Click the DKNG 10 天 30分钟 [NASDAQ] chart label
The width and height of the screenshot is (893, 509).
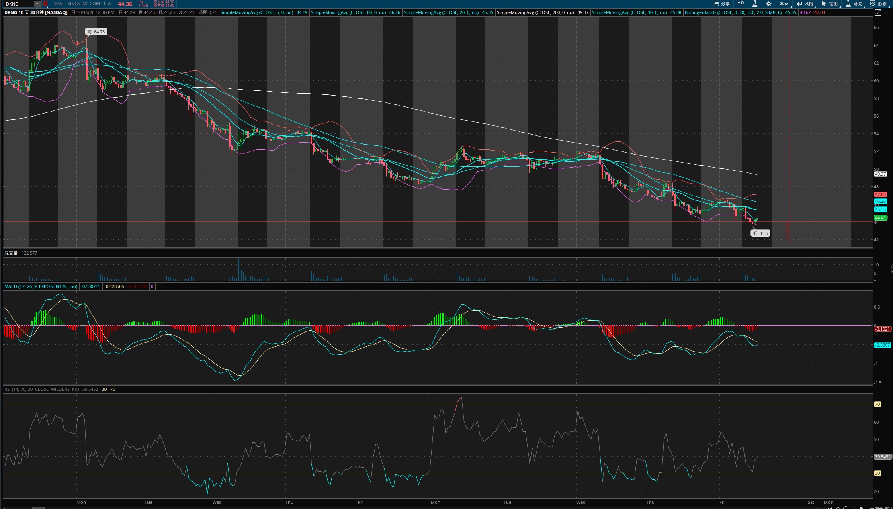pos(36,12)
